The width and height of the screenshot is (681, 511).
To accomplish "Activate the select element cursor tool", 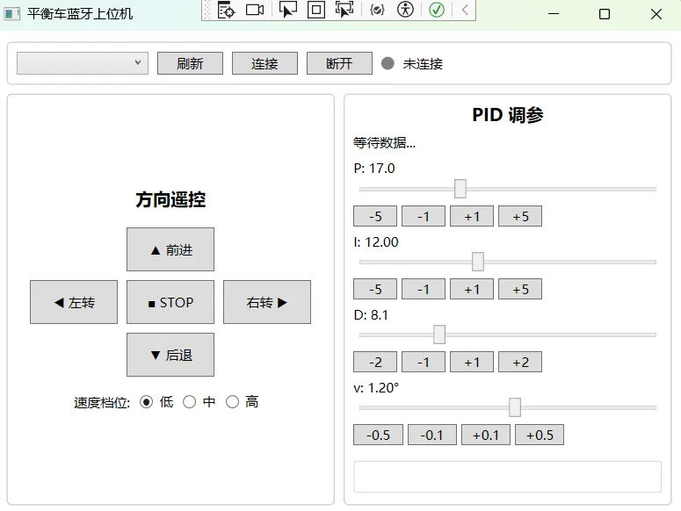I will pyautogui.click(x=287, y=10).
